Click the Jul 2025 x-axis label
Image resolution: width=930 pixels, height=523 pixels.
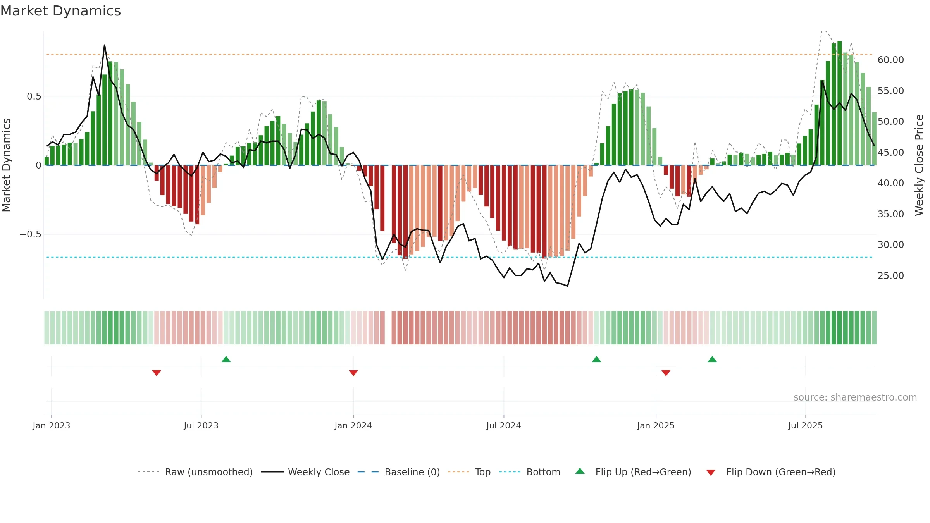click(x=806, y=425)
